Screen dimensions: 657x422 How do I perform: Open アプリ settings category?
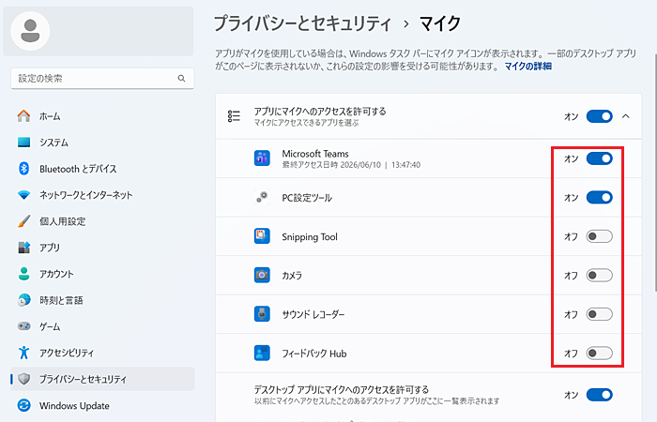102,248
